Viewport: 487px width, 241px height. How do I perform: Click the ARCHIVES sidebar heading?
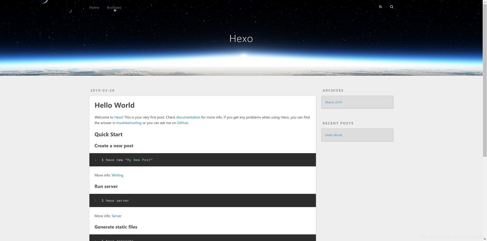[x=333, y=91]
